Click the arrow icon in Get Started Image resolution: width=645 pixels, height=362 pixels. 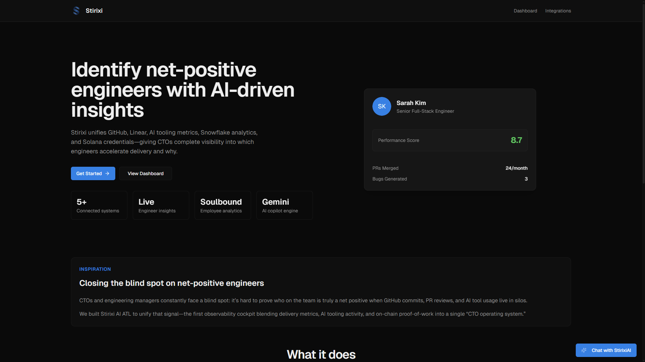click(x=107, y=173)
